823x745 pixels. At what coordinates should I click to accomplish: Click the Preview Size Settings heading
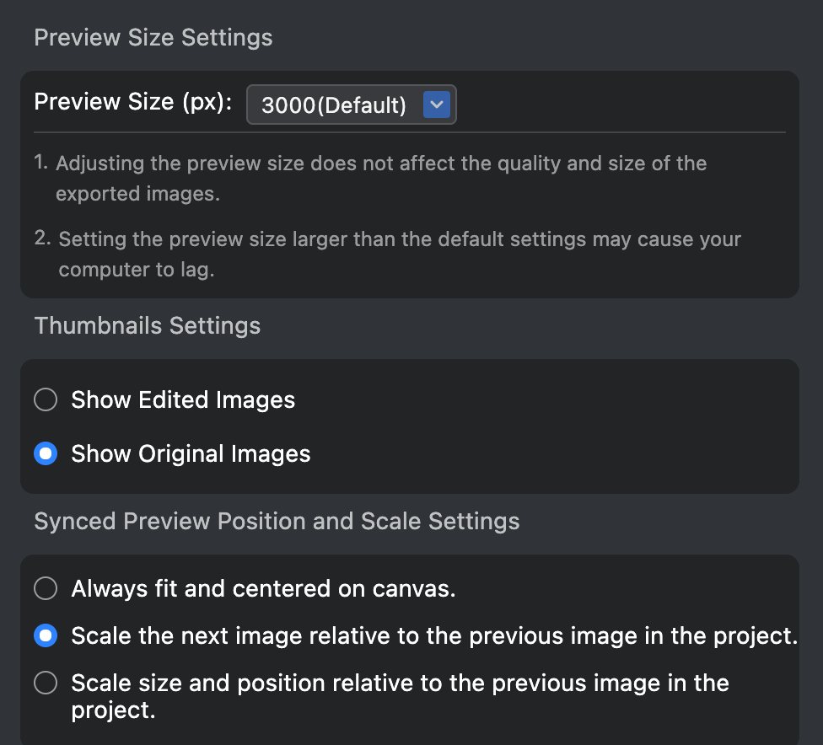click(x=153, y=38)
